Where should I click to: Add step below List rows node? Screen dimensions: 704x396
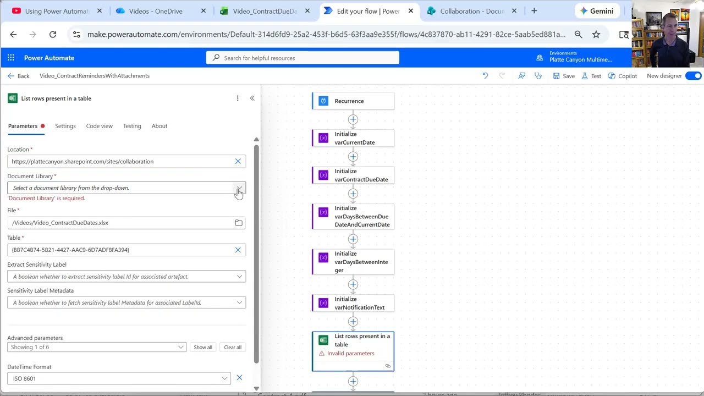[353, 381]
